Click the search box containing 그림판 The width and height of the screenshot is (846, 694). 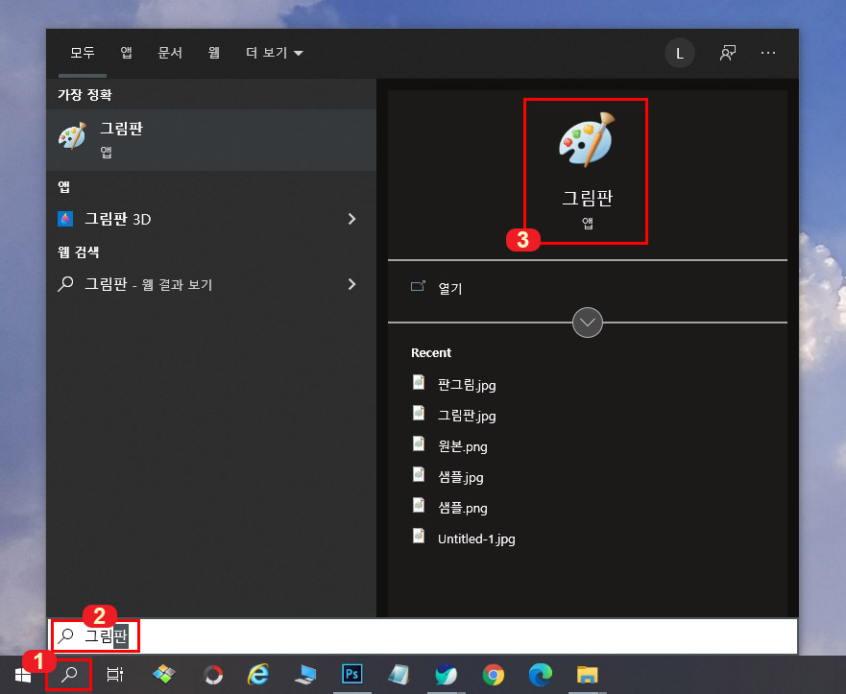pyautogui.click(x=423, y=636)
